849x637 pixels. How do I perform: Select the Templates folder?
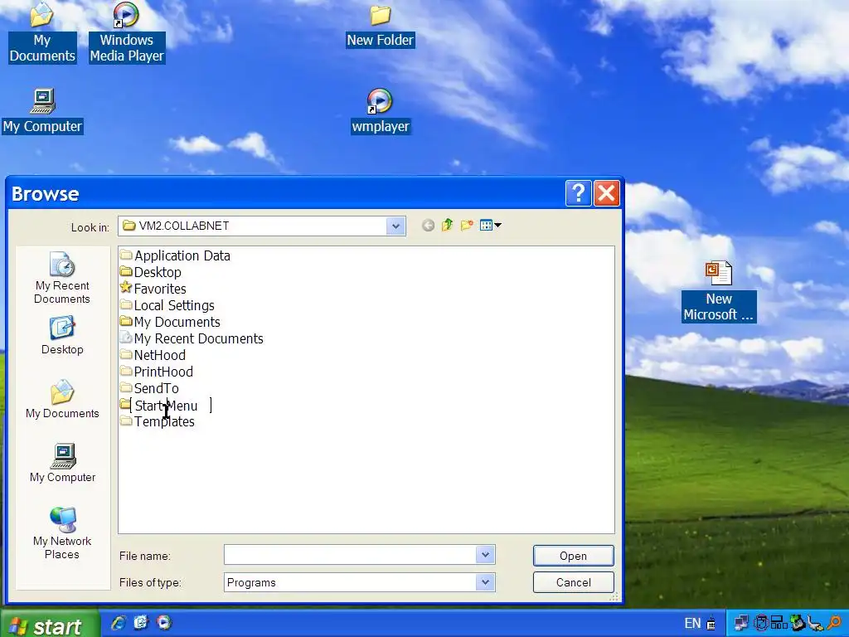[157, 421]
